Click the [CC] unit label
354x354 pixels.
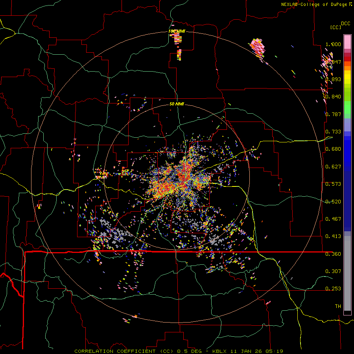(336, 27)
